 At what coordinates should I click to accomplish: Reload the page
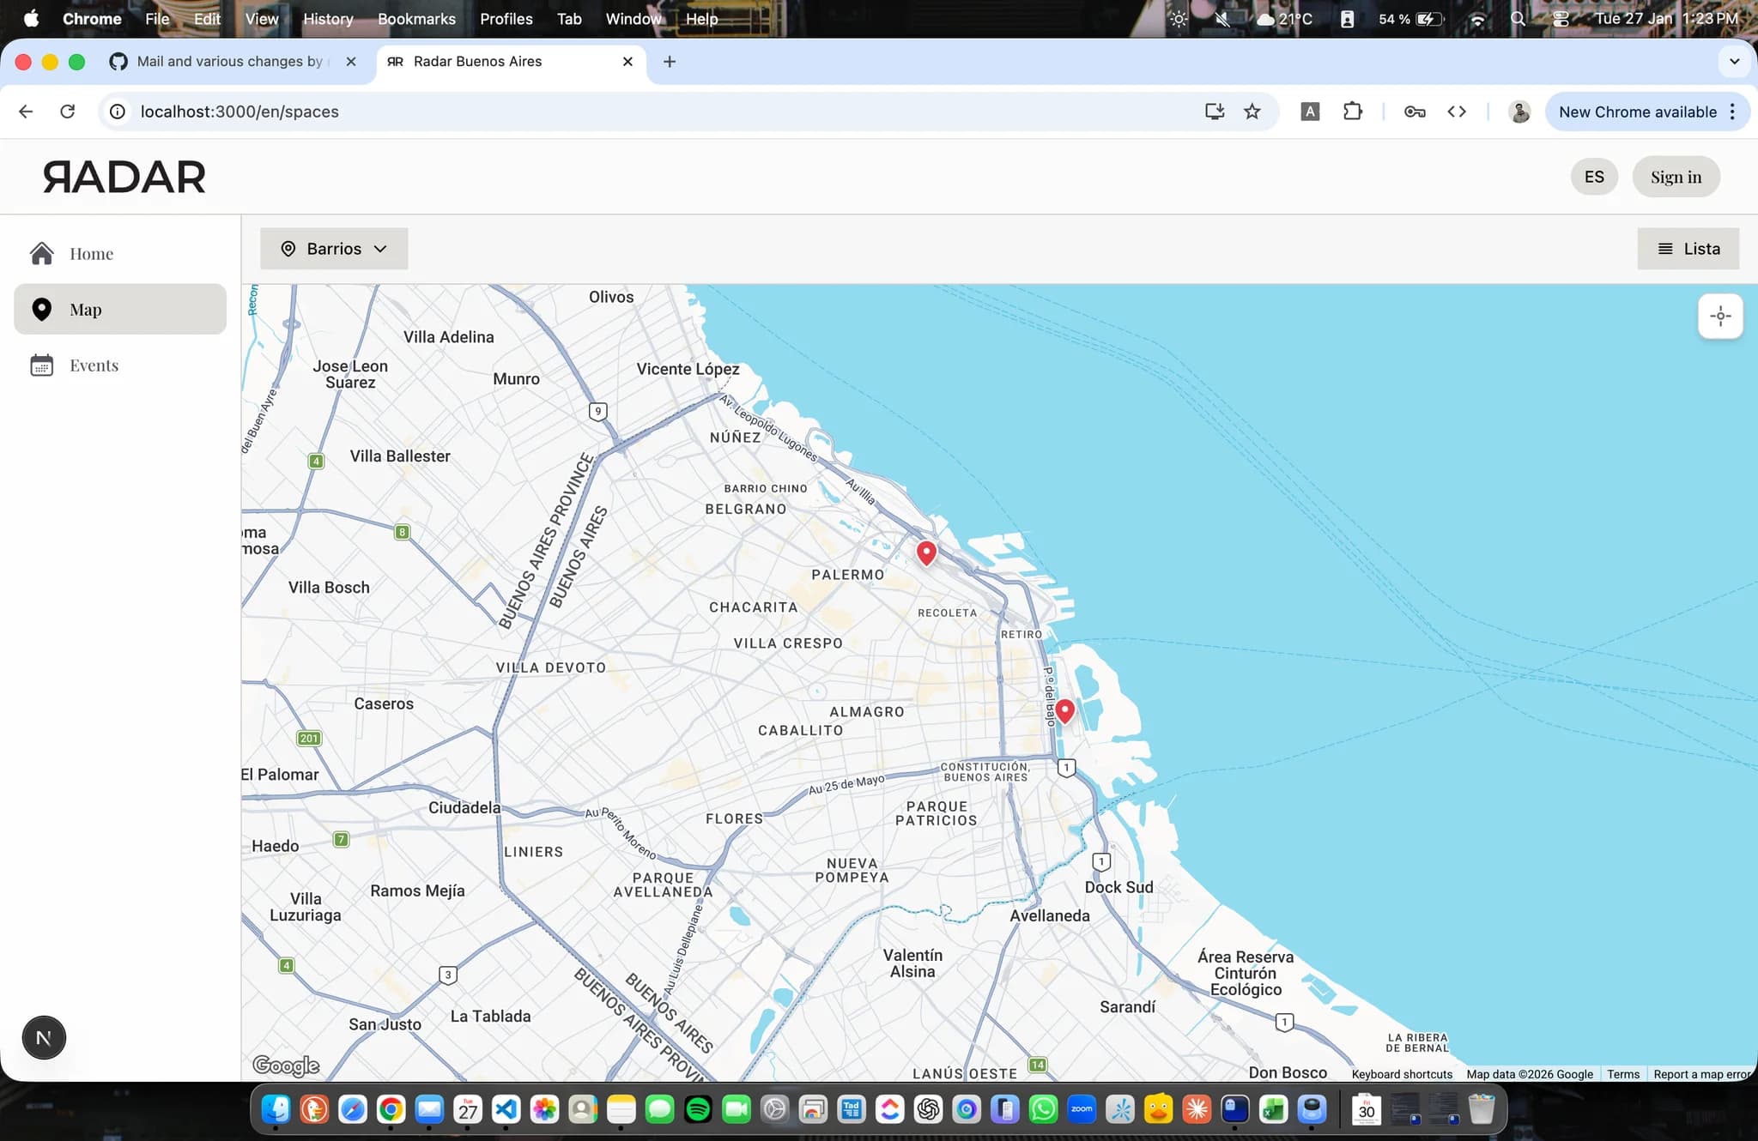coord(67,112)
